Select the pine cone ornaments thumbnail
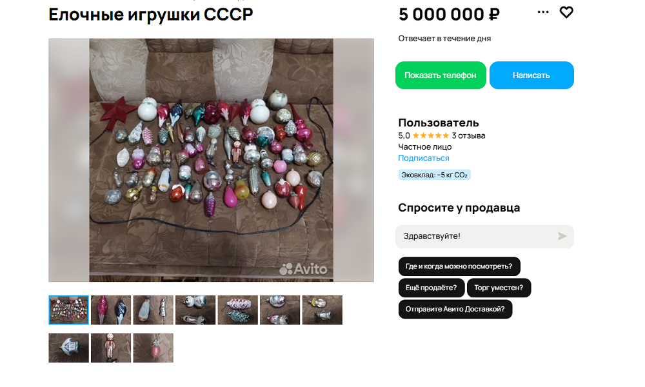Image resolution: width=645 pixels, height=387 pixels. pos(238,310)
